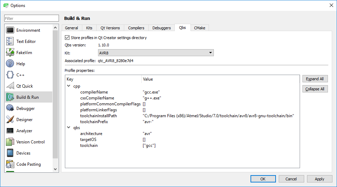Select the Devices category icon
This screenshot has height=187, width=337.
click(x=10, y=153)
